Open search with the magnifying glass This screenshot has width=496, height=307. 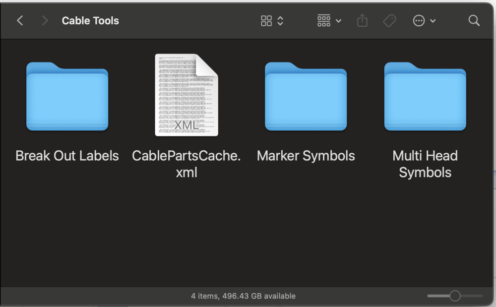[x=474, y=21]
